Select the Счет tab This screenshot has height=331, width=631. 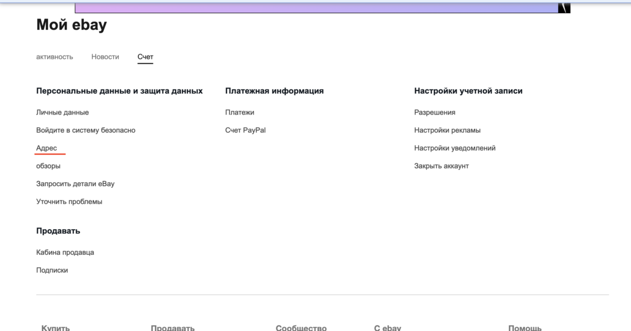pyautogui.click(x=145, y=56)
